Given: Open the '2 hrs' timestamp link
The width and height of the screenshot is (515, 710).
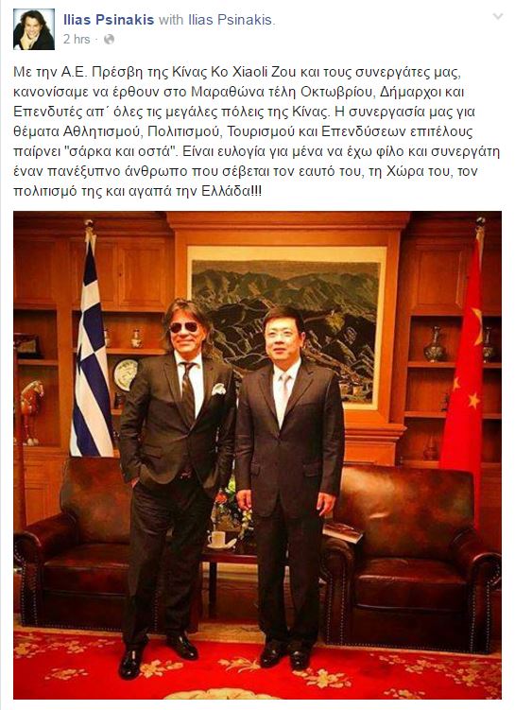Looking at the screenshot, I should [x=77, y=40].
